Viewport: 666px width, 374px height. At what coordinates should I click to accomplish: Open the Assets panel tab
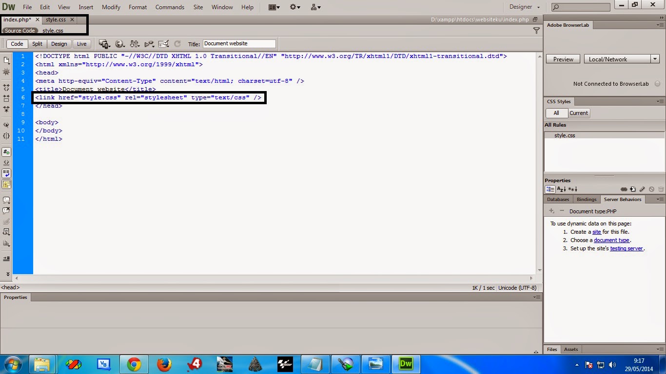pyautogui.click(x=570, y=350)
